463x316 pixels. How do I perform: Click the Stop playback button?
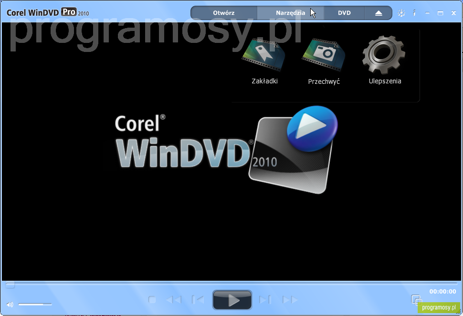pos(152,300)
